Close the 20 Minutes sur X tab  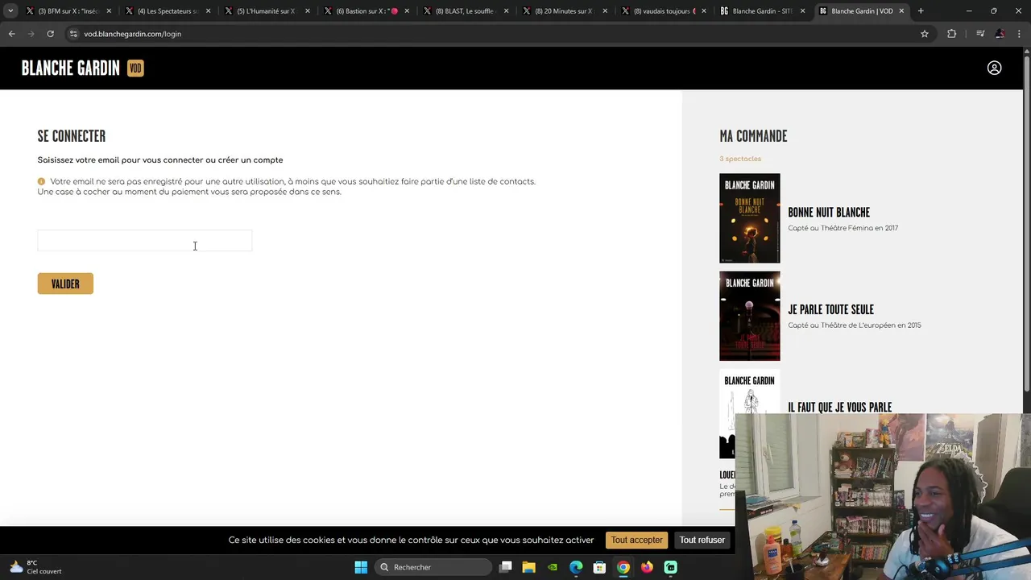(x=605, y=11)
